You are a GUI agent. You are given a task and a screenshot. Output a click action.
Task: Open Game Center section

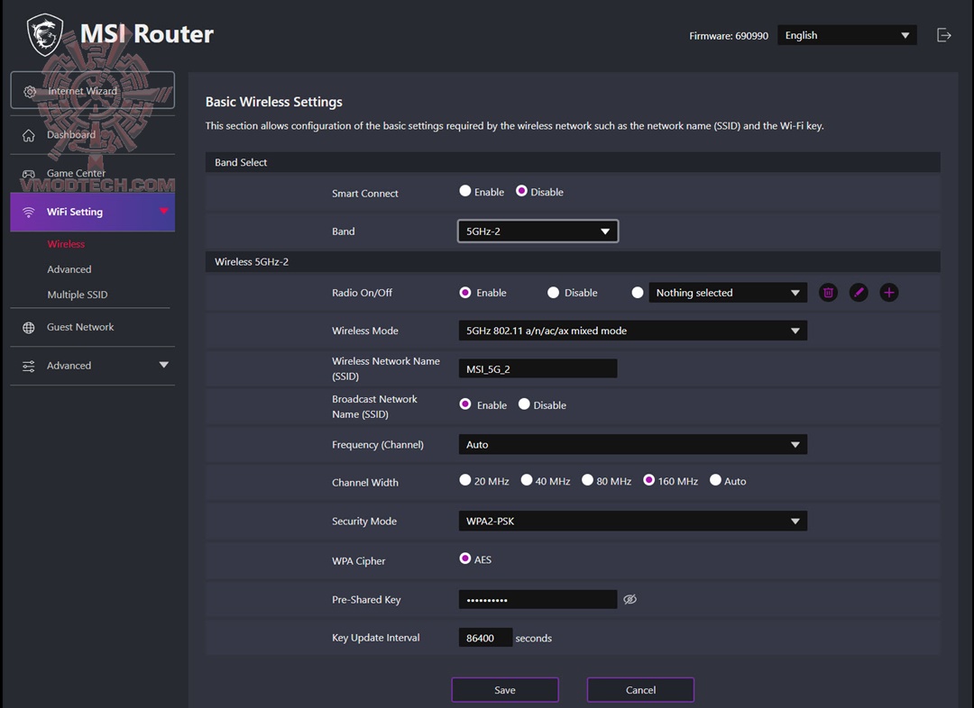click(x=93, y=173)
